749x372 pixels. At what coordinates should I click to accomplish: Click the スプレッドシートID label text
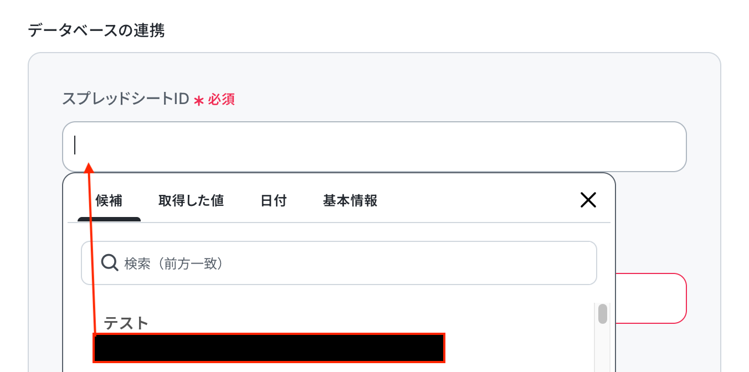(126, 99)
